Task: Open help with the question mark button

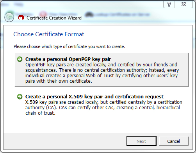Action: pos(169,5)
